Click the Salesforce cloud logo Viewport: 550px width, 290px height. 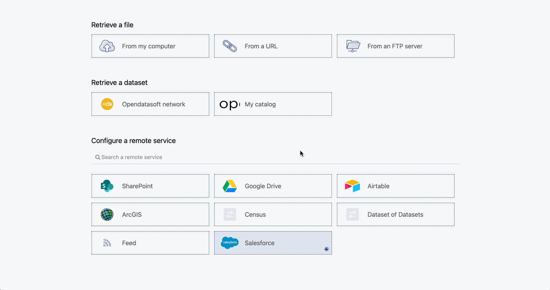pyautogui.click(x=230, y=243)
